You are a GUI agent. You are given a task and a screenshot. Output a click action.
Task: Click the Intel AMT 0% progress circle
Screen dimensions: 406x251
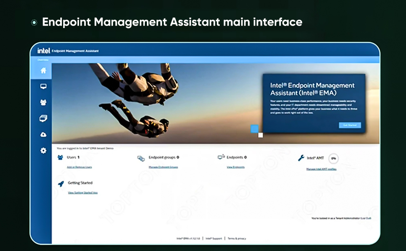tap(333, 159)
